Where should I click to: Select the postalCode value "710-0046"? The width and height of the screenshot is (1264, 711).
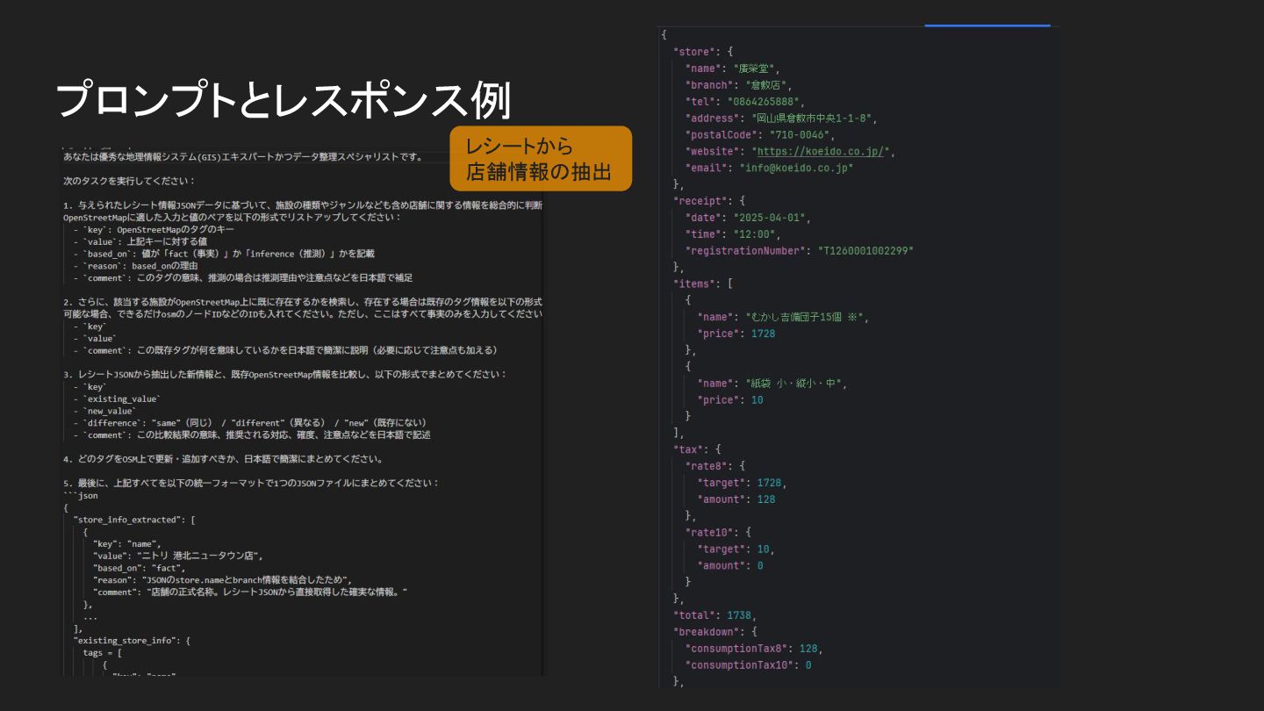(x=800, y=135)
